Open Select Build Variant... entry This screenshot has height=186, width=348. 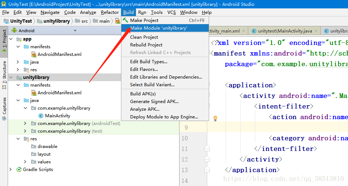(165, 85)
